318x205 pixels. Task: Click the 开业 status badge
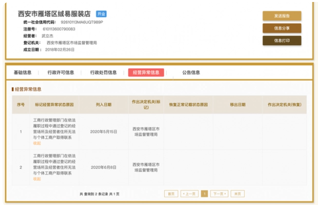(101, 14)
